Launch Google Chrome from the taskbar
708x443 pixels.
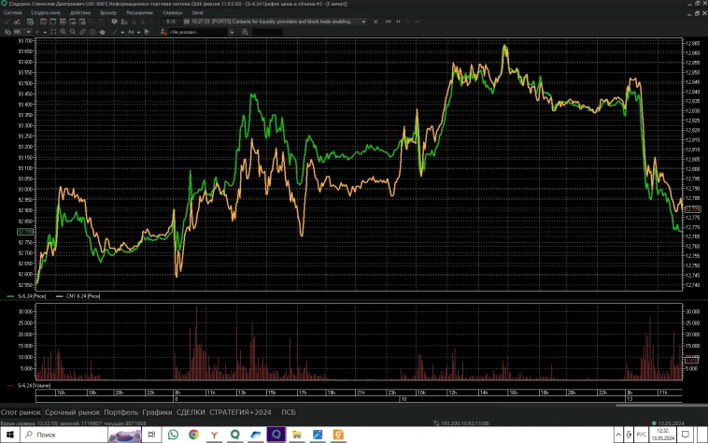(x=193, y=435)
